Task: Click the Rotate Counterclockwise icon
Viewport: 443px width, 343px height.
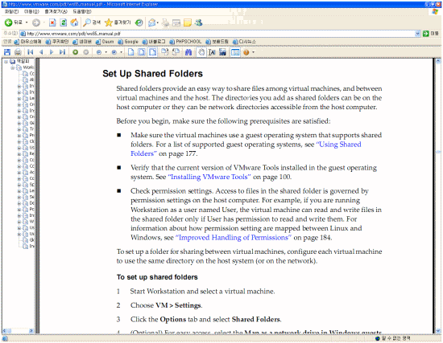Action: tap(176, 52)
